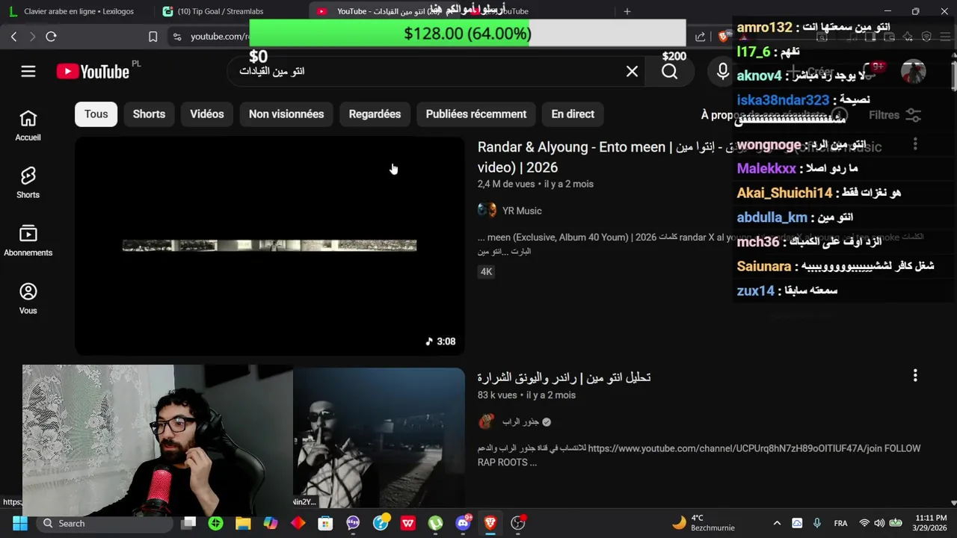The height and width of the screenshot is (538, 957).
Task: Click the Brave browser taskbar icon
Action: 490,523
